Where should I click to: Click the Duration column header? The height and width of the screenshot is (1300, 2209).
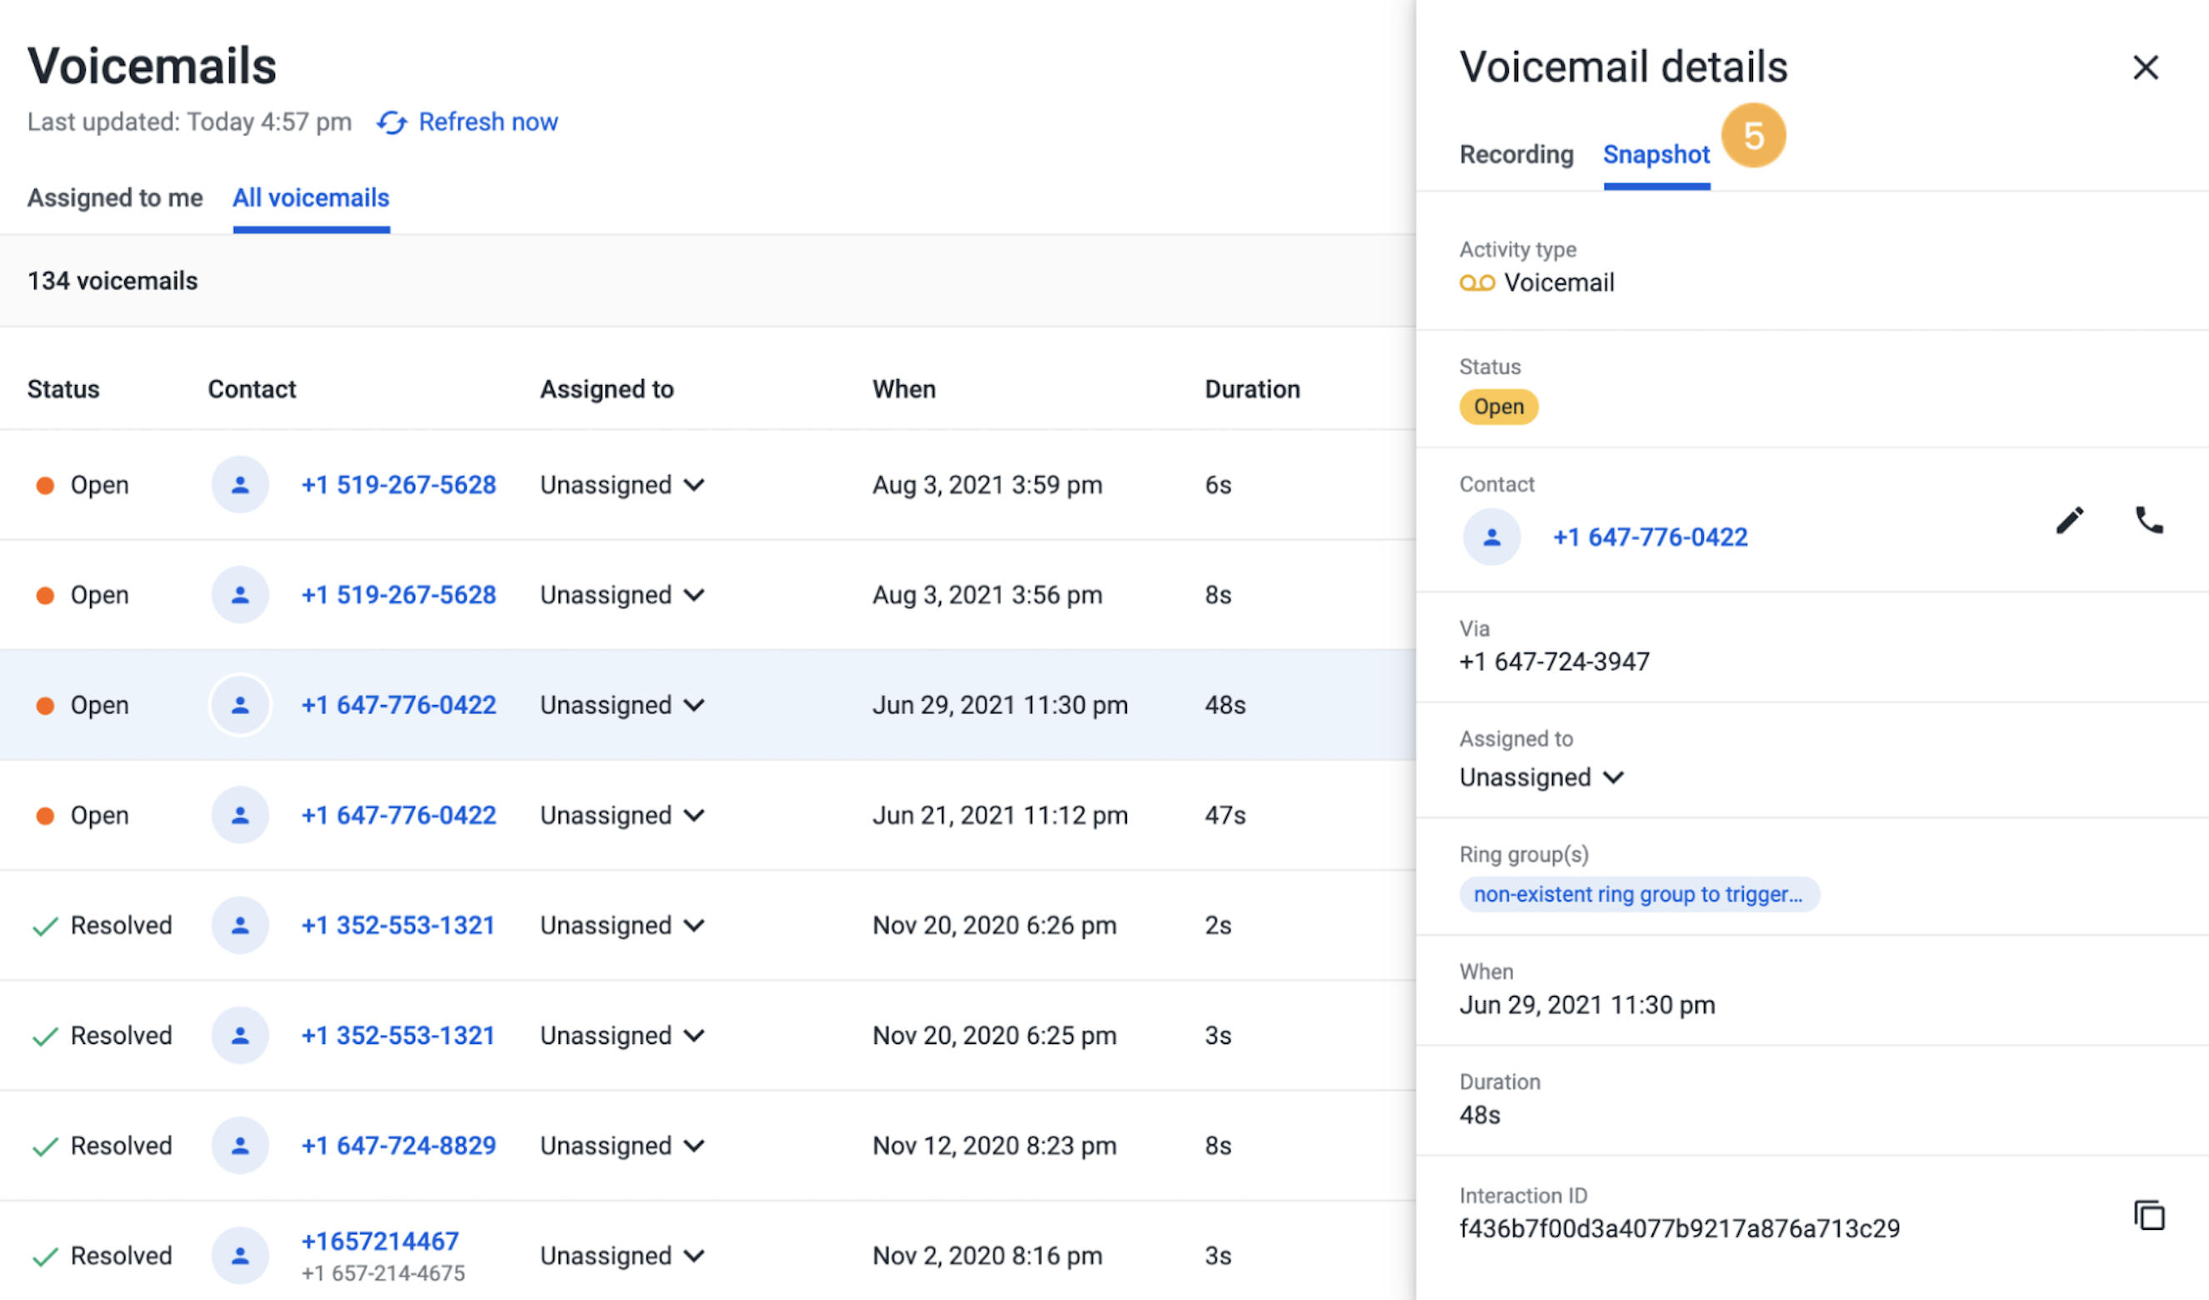tap(1253, 390)
